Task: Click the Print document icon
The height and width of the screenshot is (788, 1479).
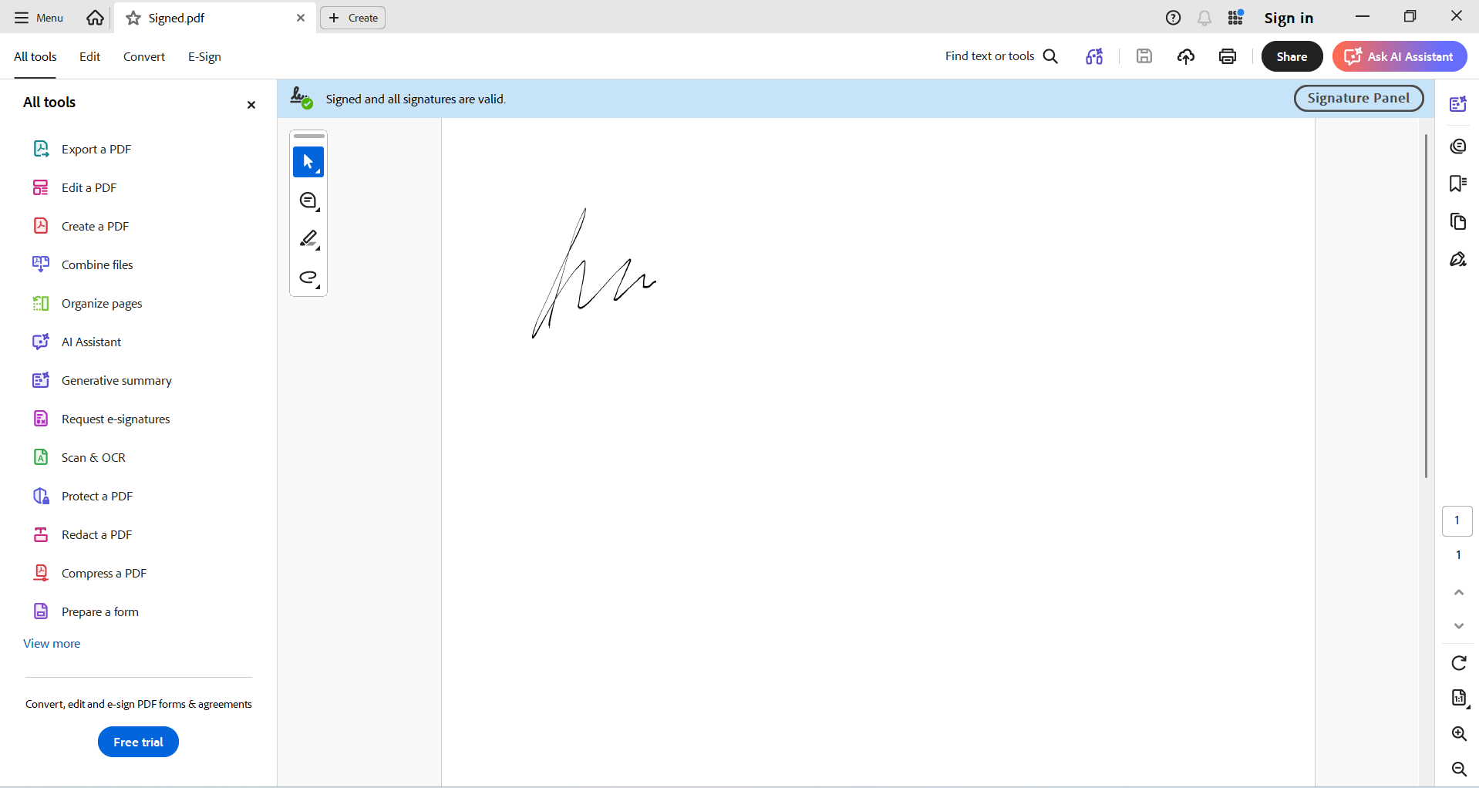Action: pos(1227,56)
